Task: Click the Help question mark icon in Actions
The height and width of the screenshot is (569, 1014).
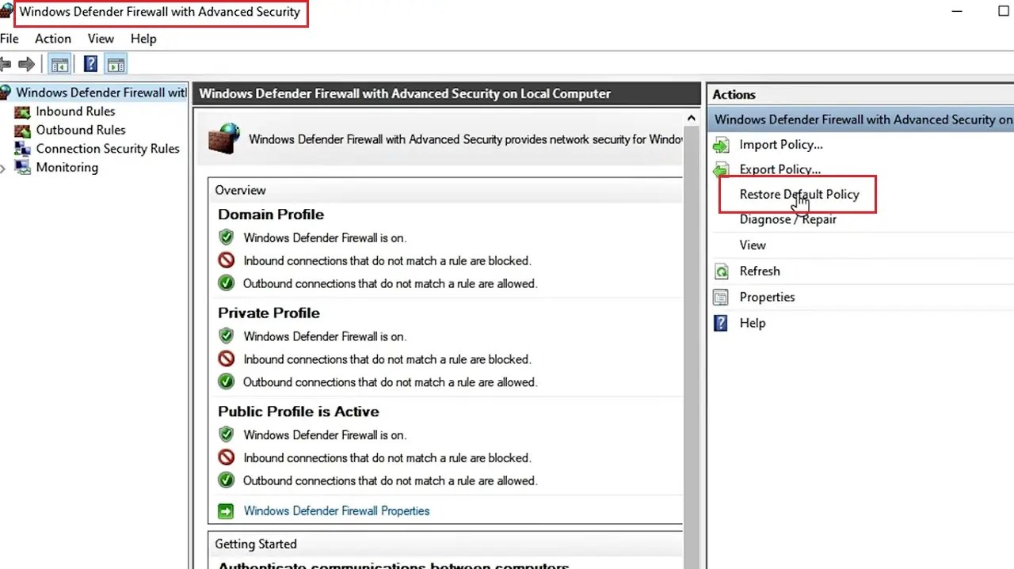Action: pos(719,323)
